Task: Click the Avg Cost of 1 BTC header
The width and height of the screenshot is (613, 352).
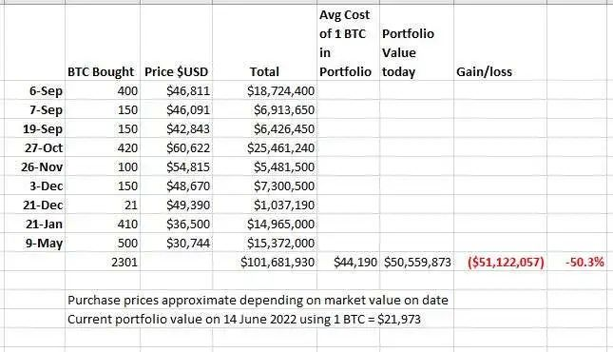Action: pos(348,42)
